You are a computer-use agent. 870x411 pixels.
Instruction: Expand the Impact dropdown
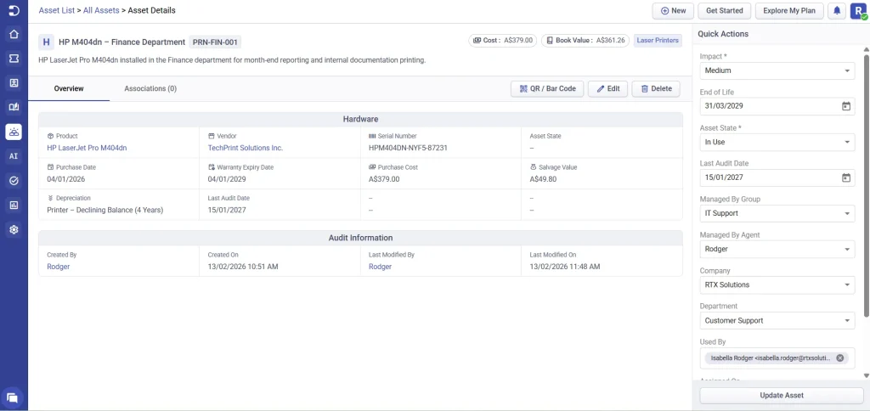tap(777, 70)
